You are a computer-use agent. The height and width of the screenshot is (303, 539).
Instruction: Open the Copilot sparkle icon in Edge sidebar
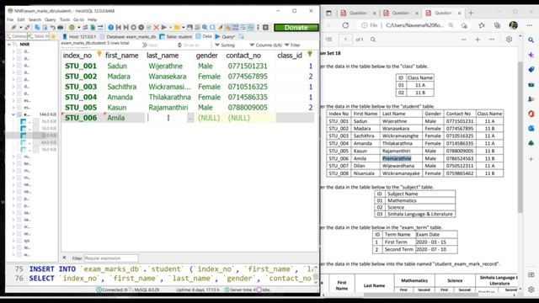(531, 55)
